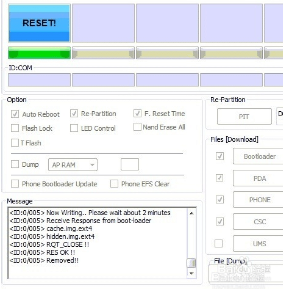Click the Message log scrollbar thumb
Image resolution: width=289 pixels, height=289 pixels.
(x=191, y=263)
